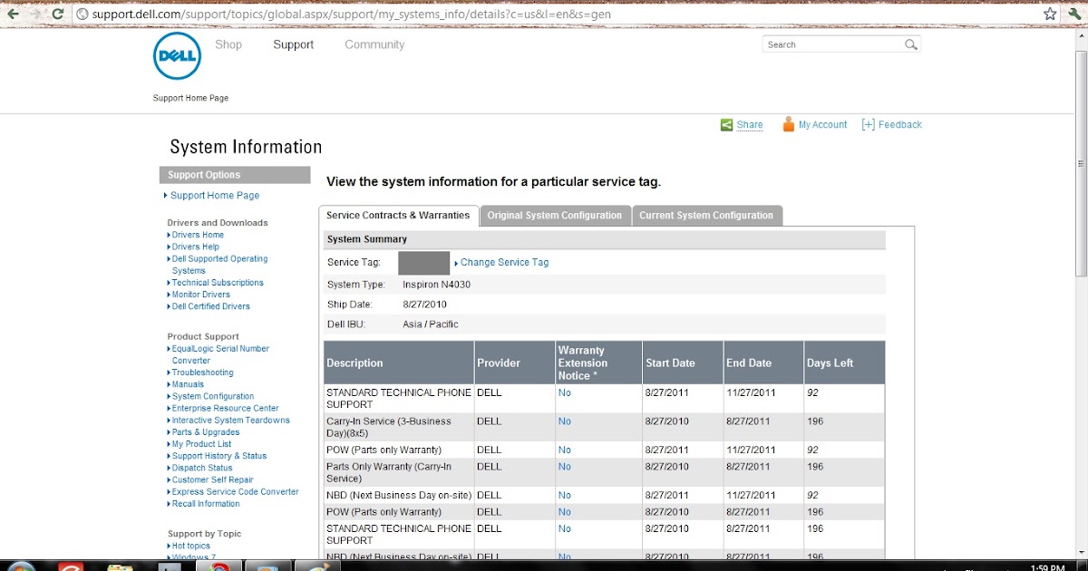This screenshot has width=1088, height=571.
Task: Open Drivers Home link
Action: click(x=198, y=235)
